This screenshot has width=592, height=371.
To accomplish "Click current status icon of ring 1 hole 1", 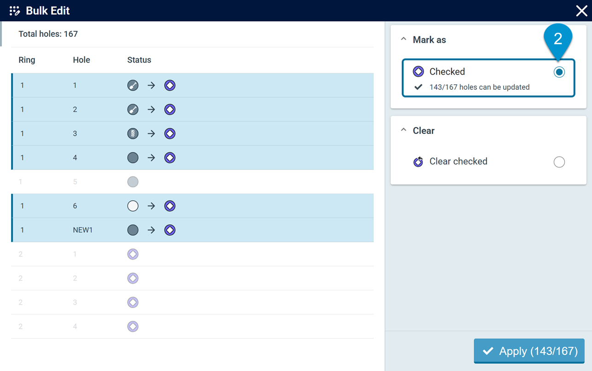I will (133, 85).
